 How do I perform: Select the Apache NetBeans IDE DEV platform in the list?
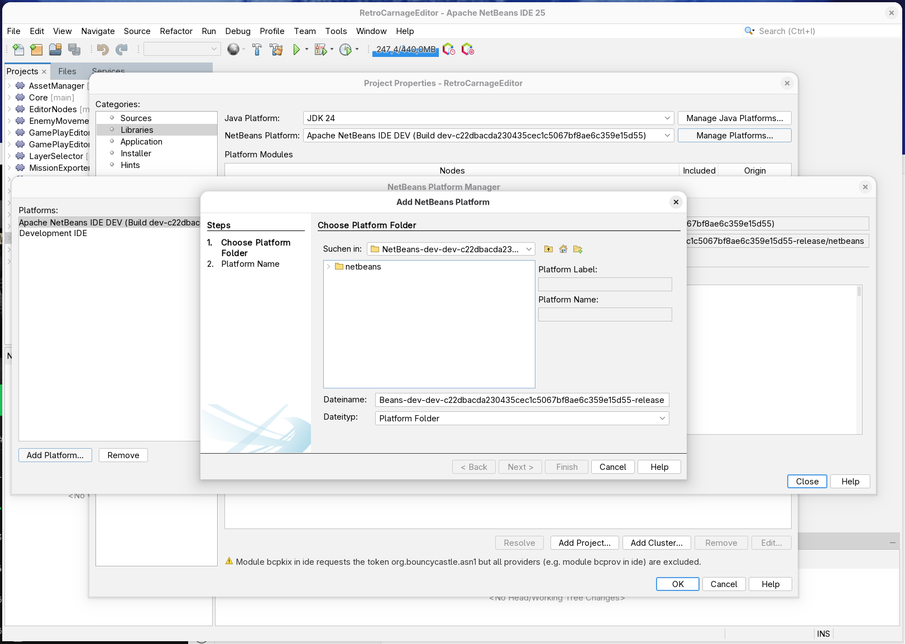[x=109, y=223]
